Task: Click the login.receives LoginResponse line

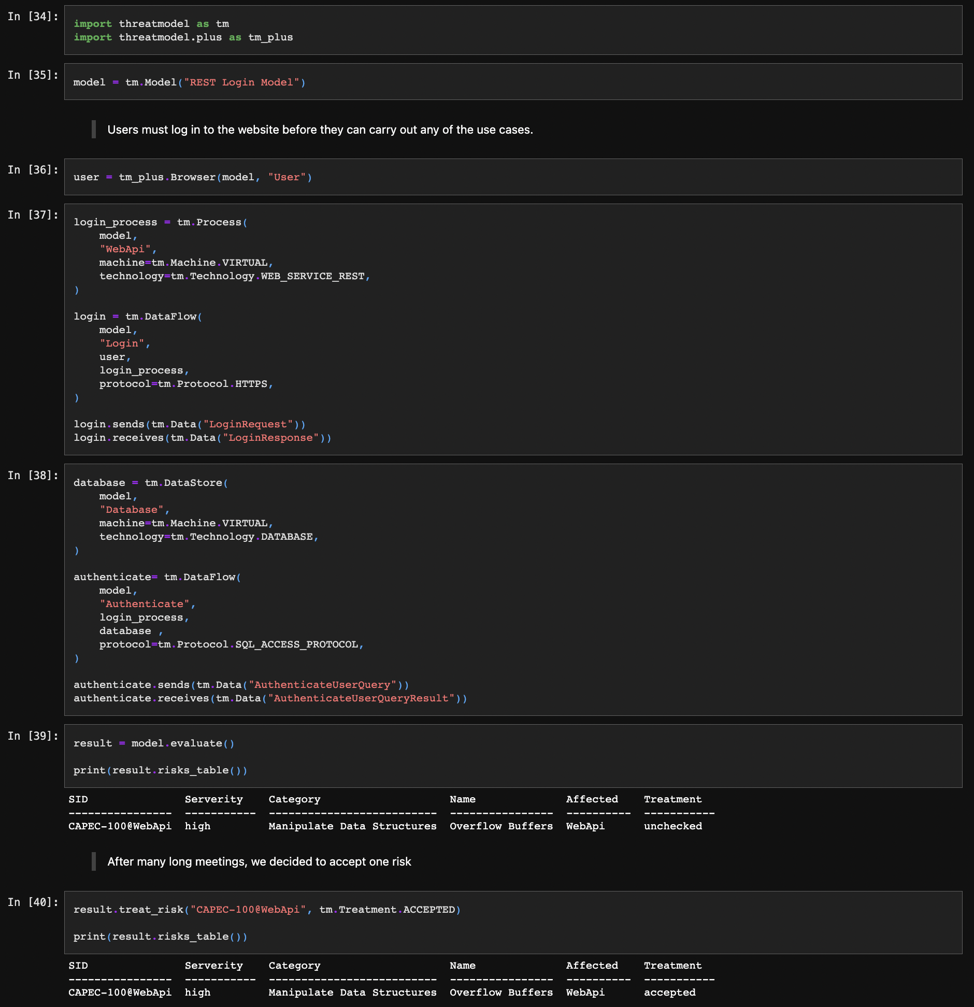Action: tap(202, 438)
